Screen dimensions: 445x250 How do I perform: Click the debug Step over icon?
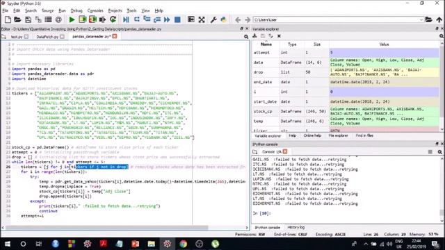[x=137, y=19]
